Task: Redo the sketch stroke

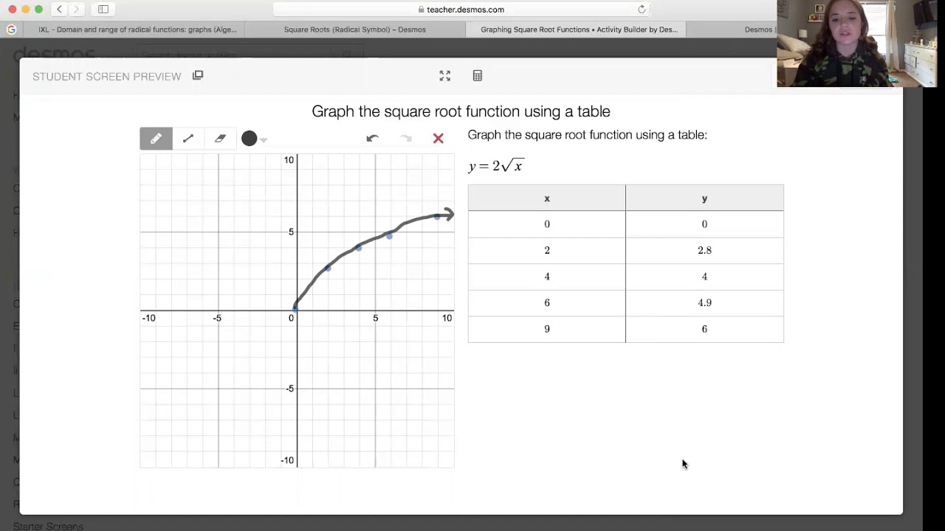Action: [405, 139]
